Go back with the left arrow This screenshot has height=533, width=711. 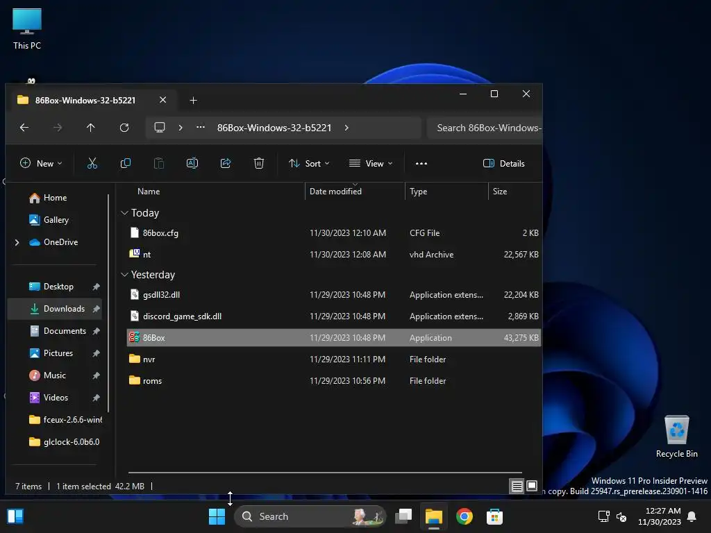[x=24, y=128]
